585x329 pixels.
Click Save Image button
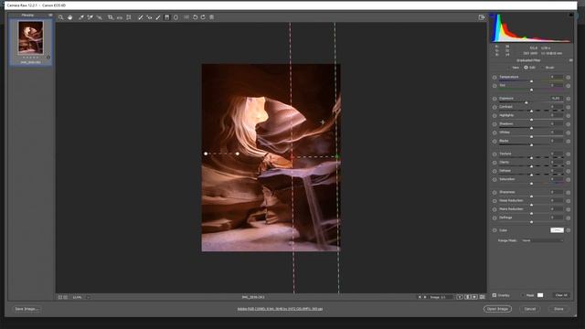pyautogui.click(x=27, y=309)
